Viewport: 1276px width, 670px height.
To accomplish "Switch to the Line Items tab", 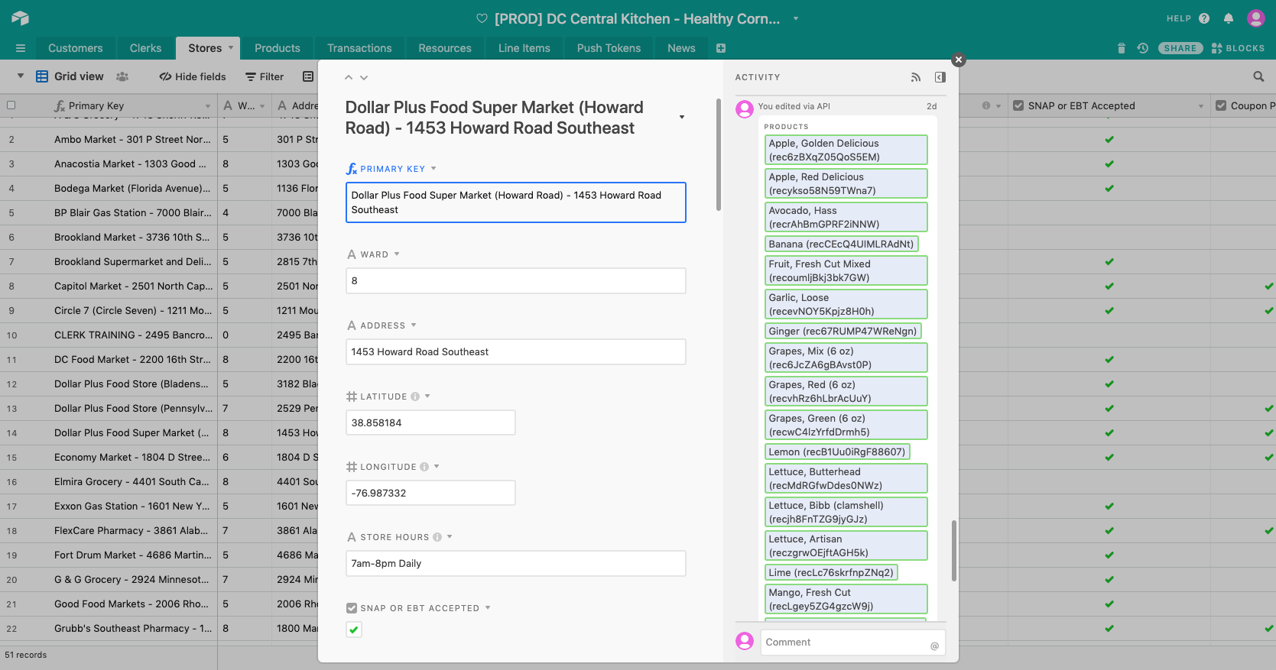I will [x=524, y=48].
